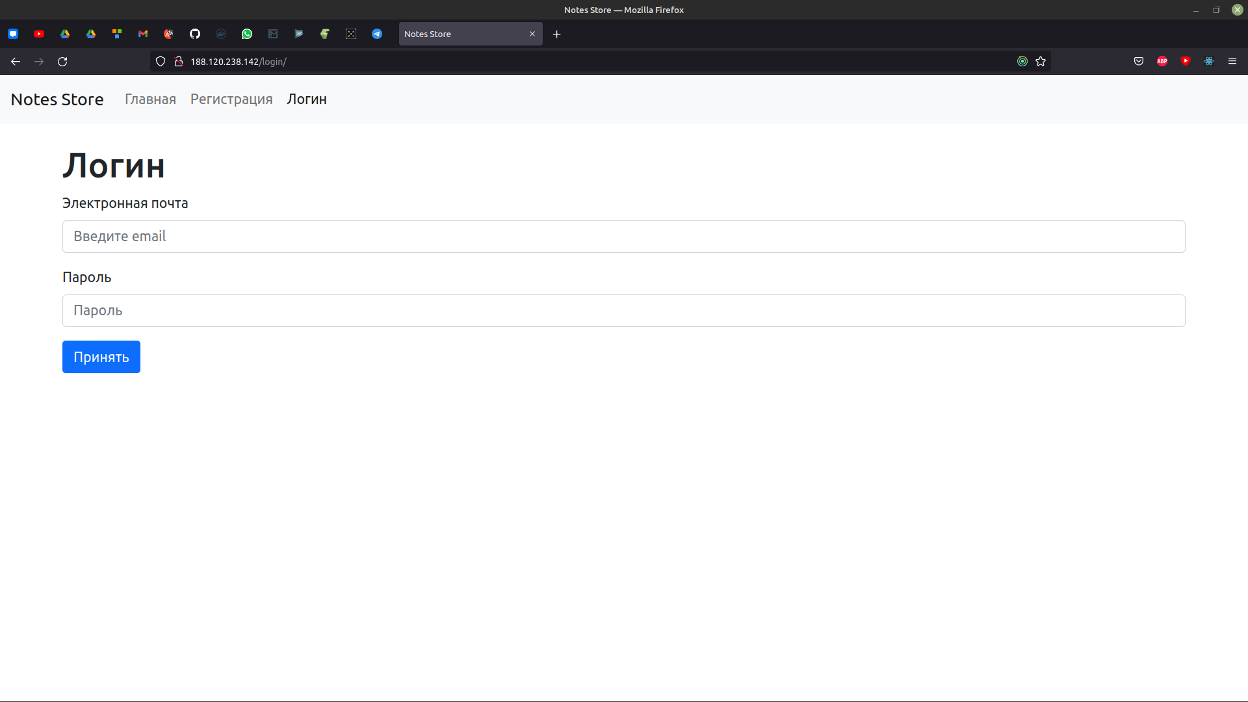Open the Регистрация nav link
The height and width of the screenshot is (702, 1248).
point(231,99)
